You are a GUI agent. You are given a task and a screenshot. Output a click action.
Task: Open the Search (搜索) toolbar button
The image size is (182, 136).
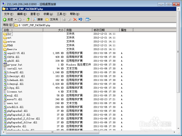pyautogui.click(x=38, y=19)
